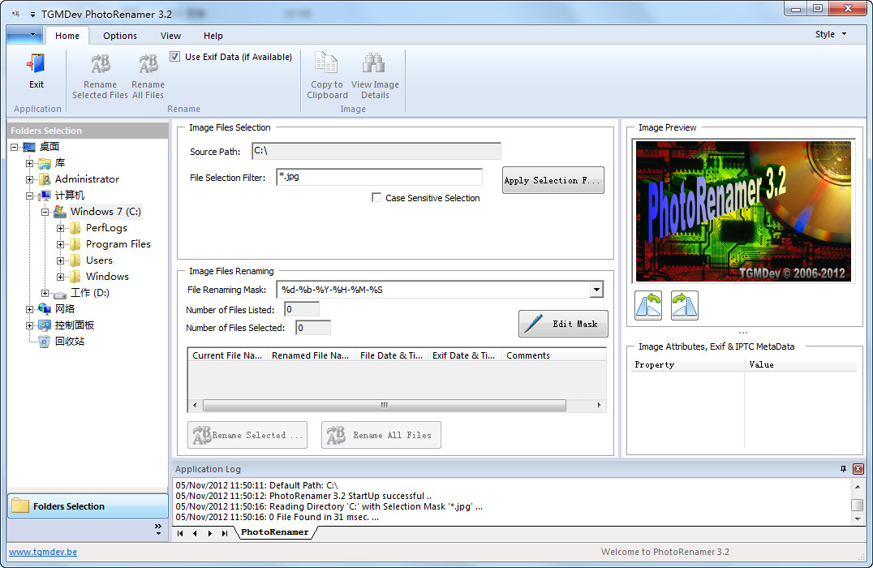Click the Source Path field
Viewport: 873px width, 568px height.
(x=376, y=151)
